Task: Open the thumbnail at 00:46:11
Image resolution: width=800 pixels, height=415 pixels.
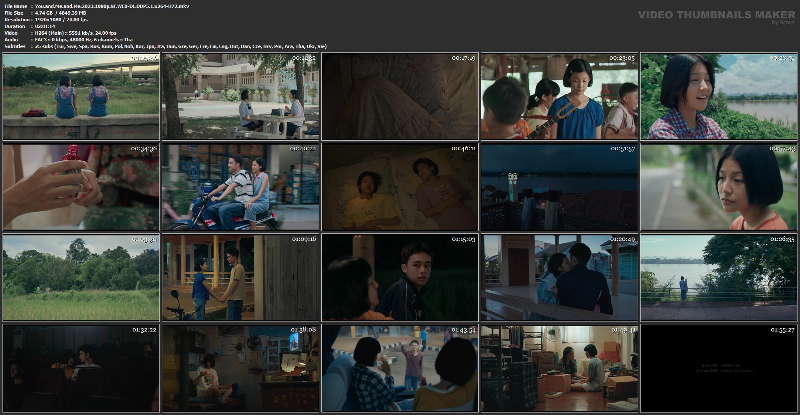Action: pos(400,187)
